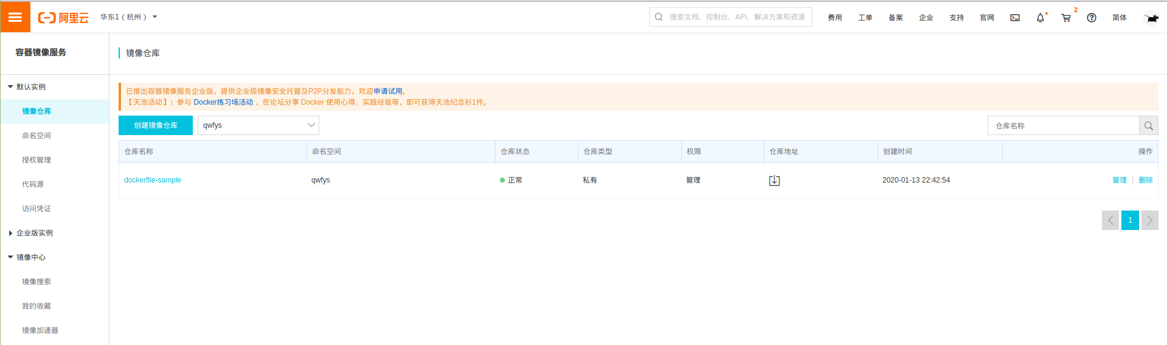Click the timestamp 2020-01-13 22:42:54
Viewport: 1167px width, 345px height.
[x=916, y=180]
